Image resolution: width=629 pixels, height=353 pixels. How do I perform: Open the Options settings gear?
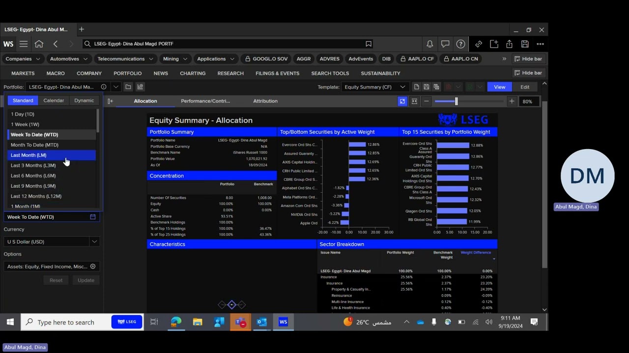93,267
